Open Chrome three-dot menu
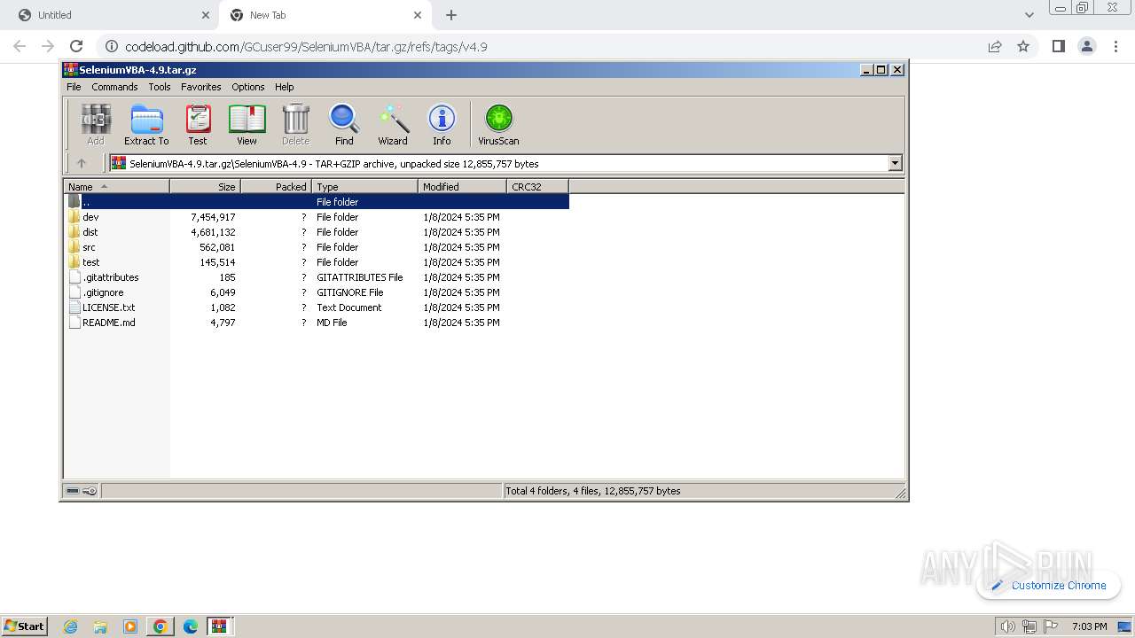This screenshot has width=1135, height=638. click(x=1115, y=46)
